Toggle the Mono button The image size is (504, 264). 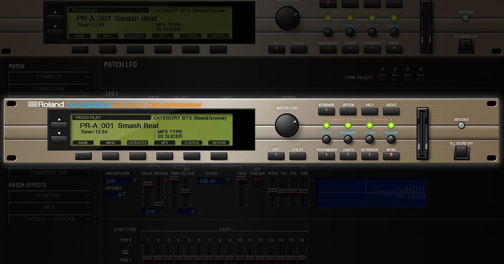[x=391, y=156]
